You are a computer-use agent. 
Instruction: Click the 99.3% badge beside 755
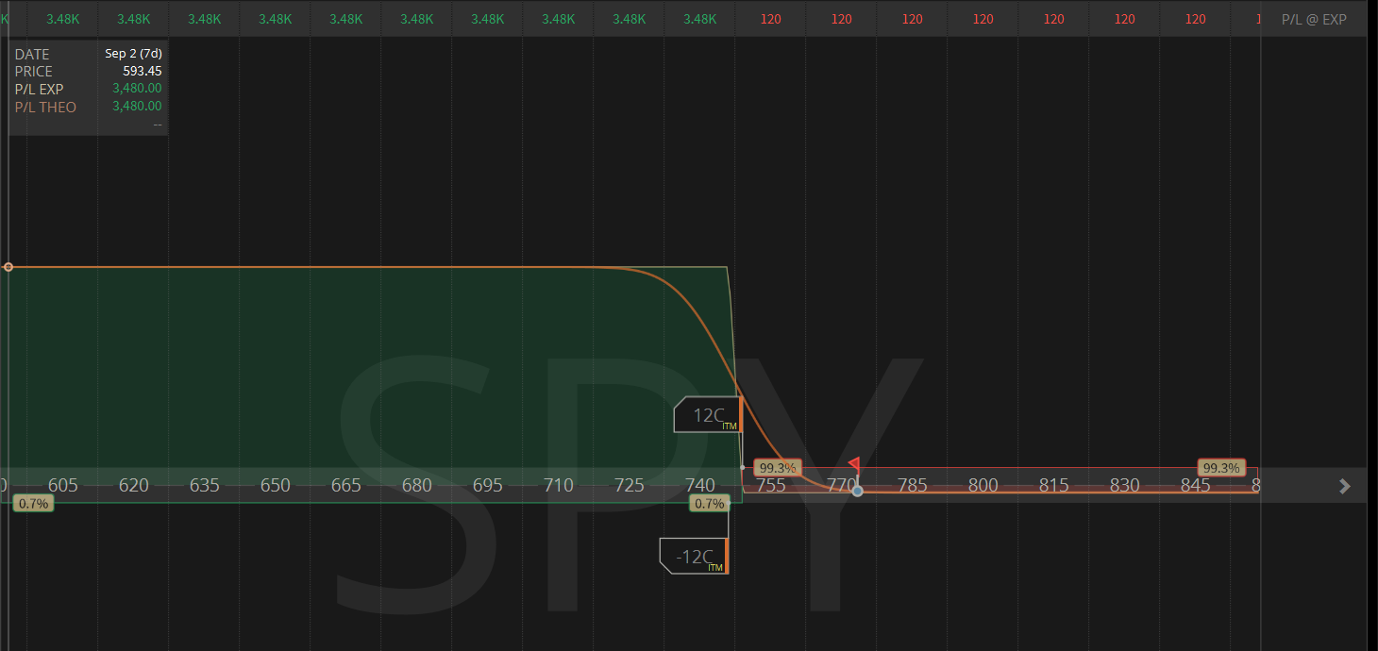[778, 468]
